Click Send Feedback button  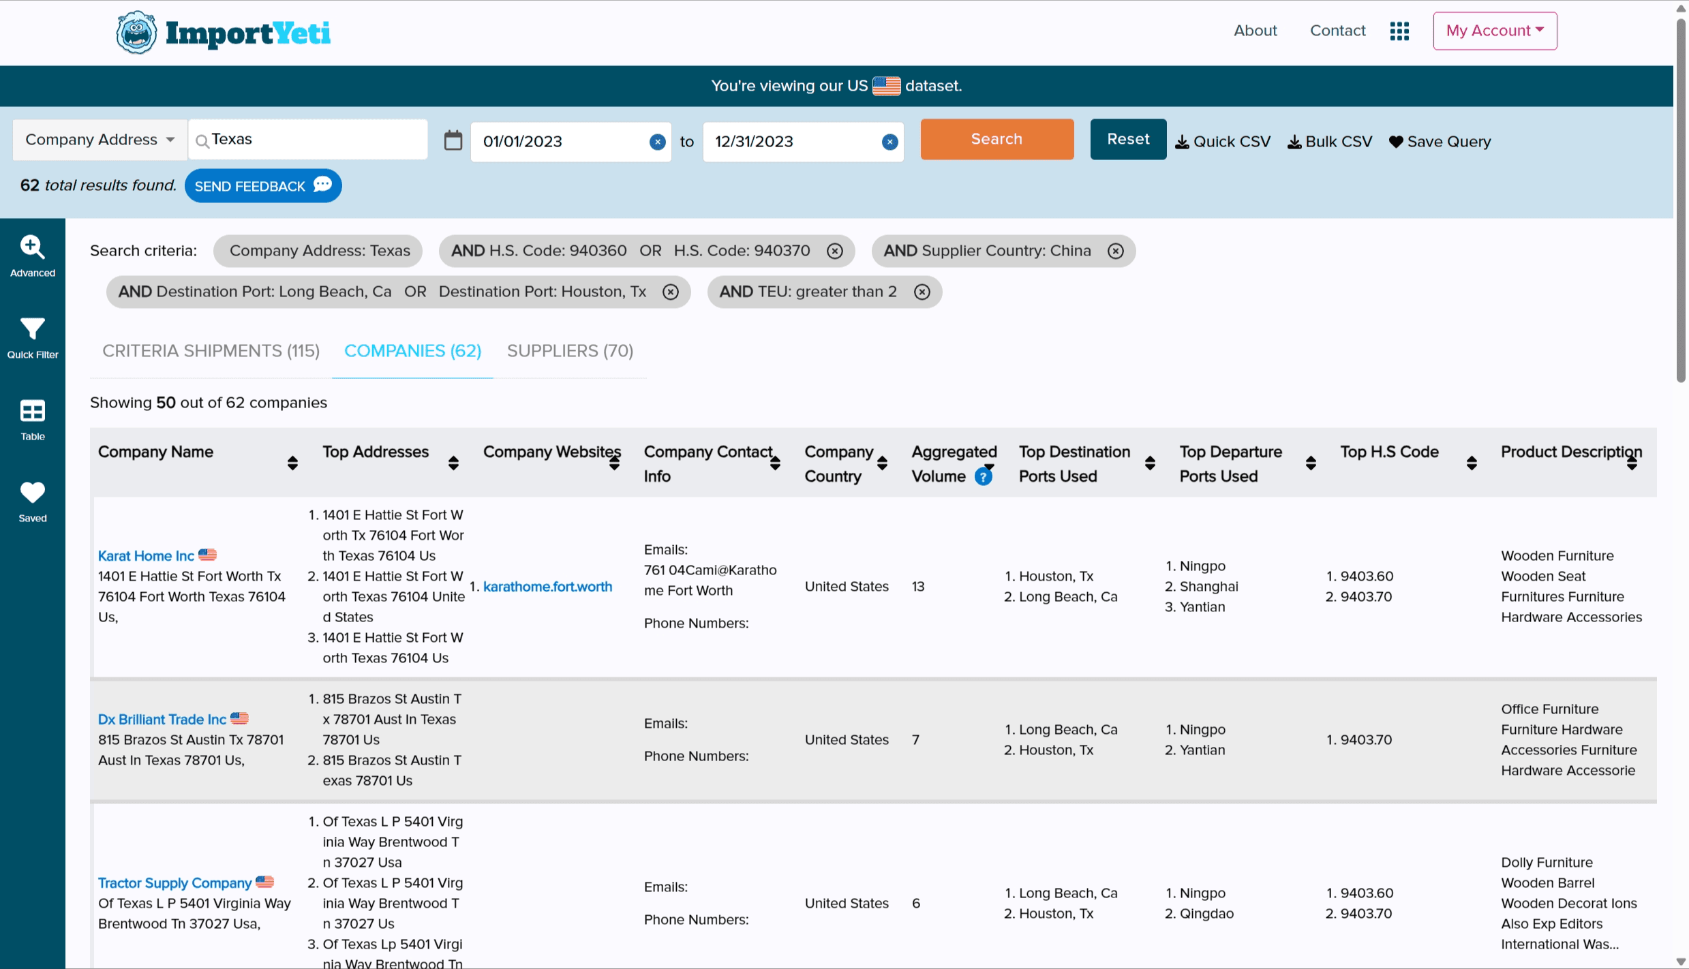tap(262, 186)
